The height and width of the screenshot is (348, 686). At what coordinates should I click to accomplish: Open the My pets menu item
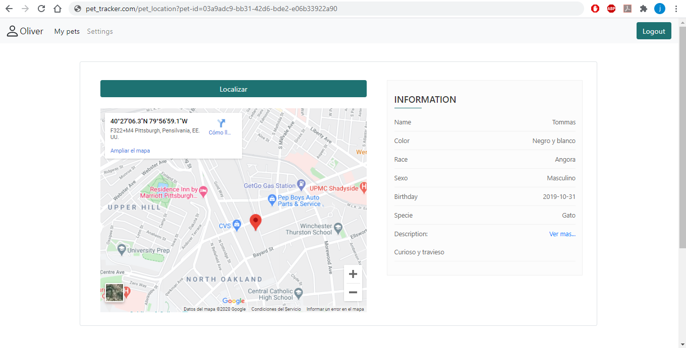pos(67,31)
